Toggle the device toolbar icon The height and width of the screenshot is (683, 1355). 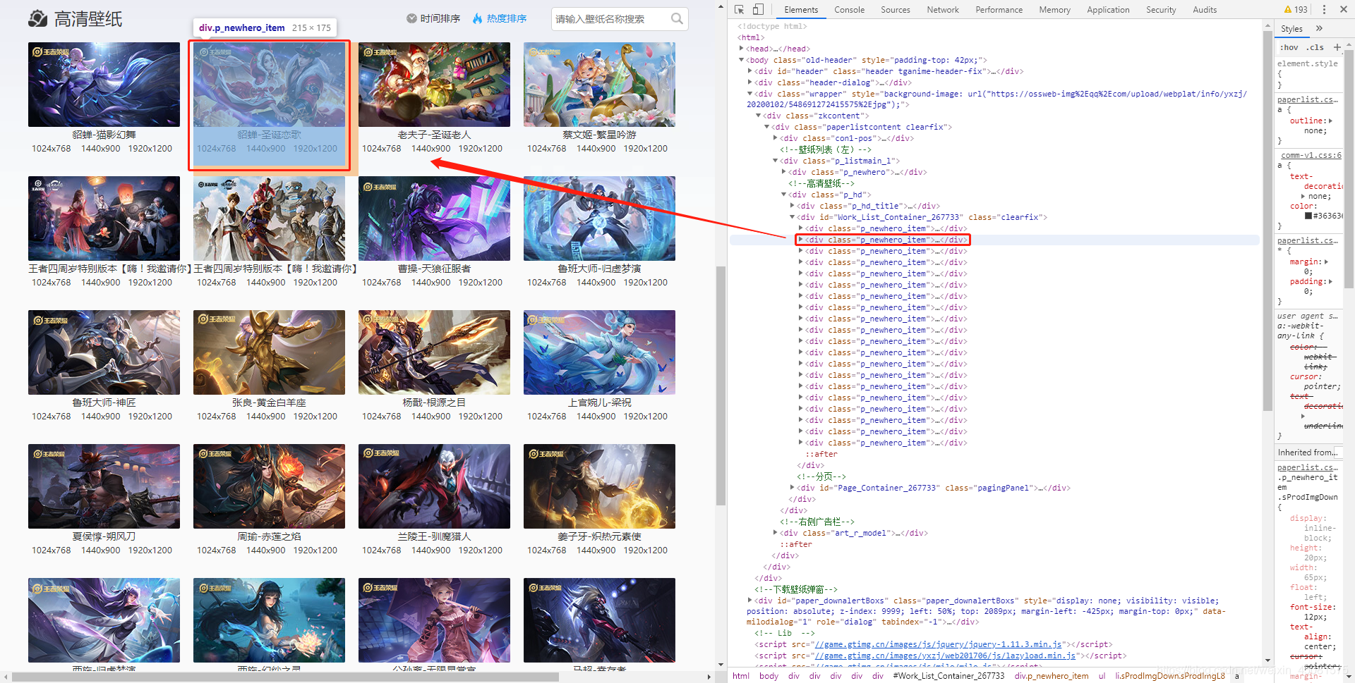tap(758, 10)
